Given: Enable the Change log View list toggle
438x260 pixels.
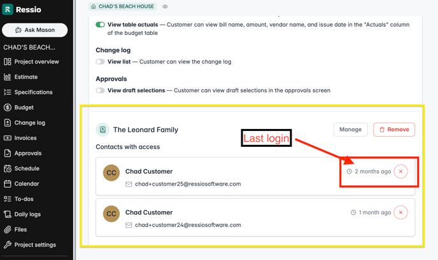Looking at the screenshot, I should tap(100, 62).
